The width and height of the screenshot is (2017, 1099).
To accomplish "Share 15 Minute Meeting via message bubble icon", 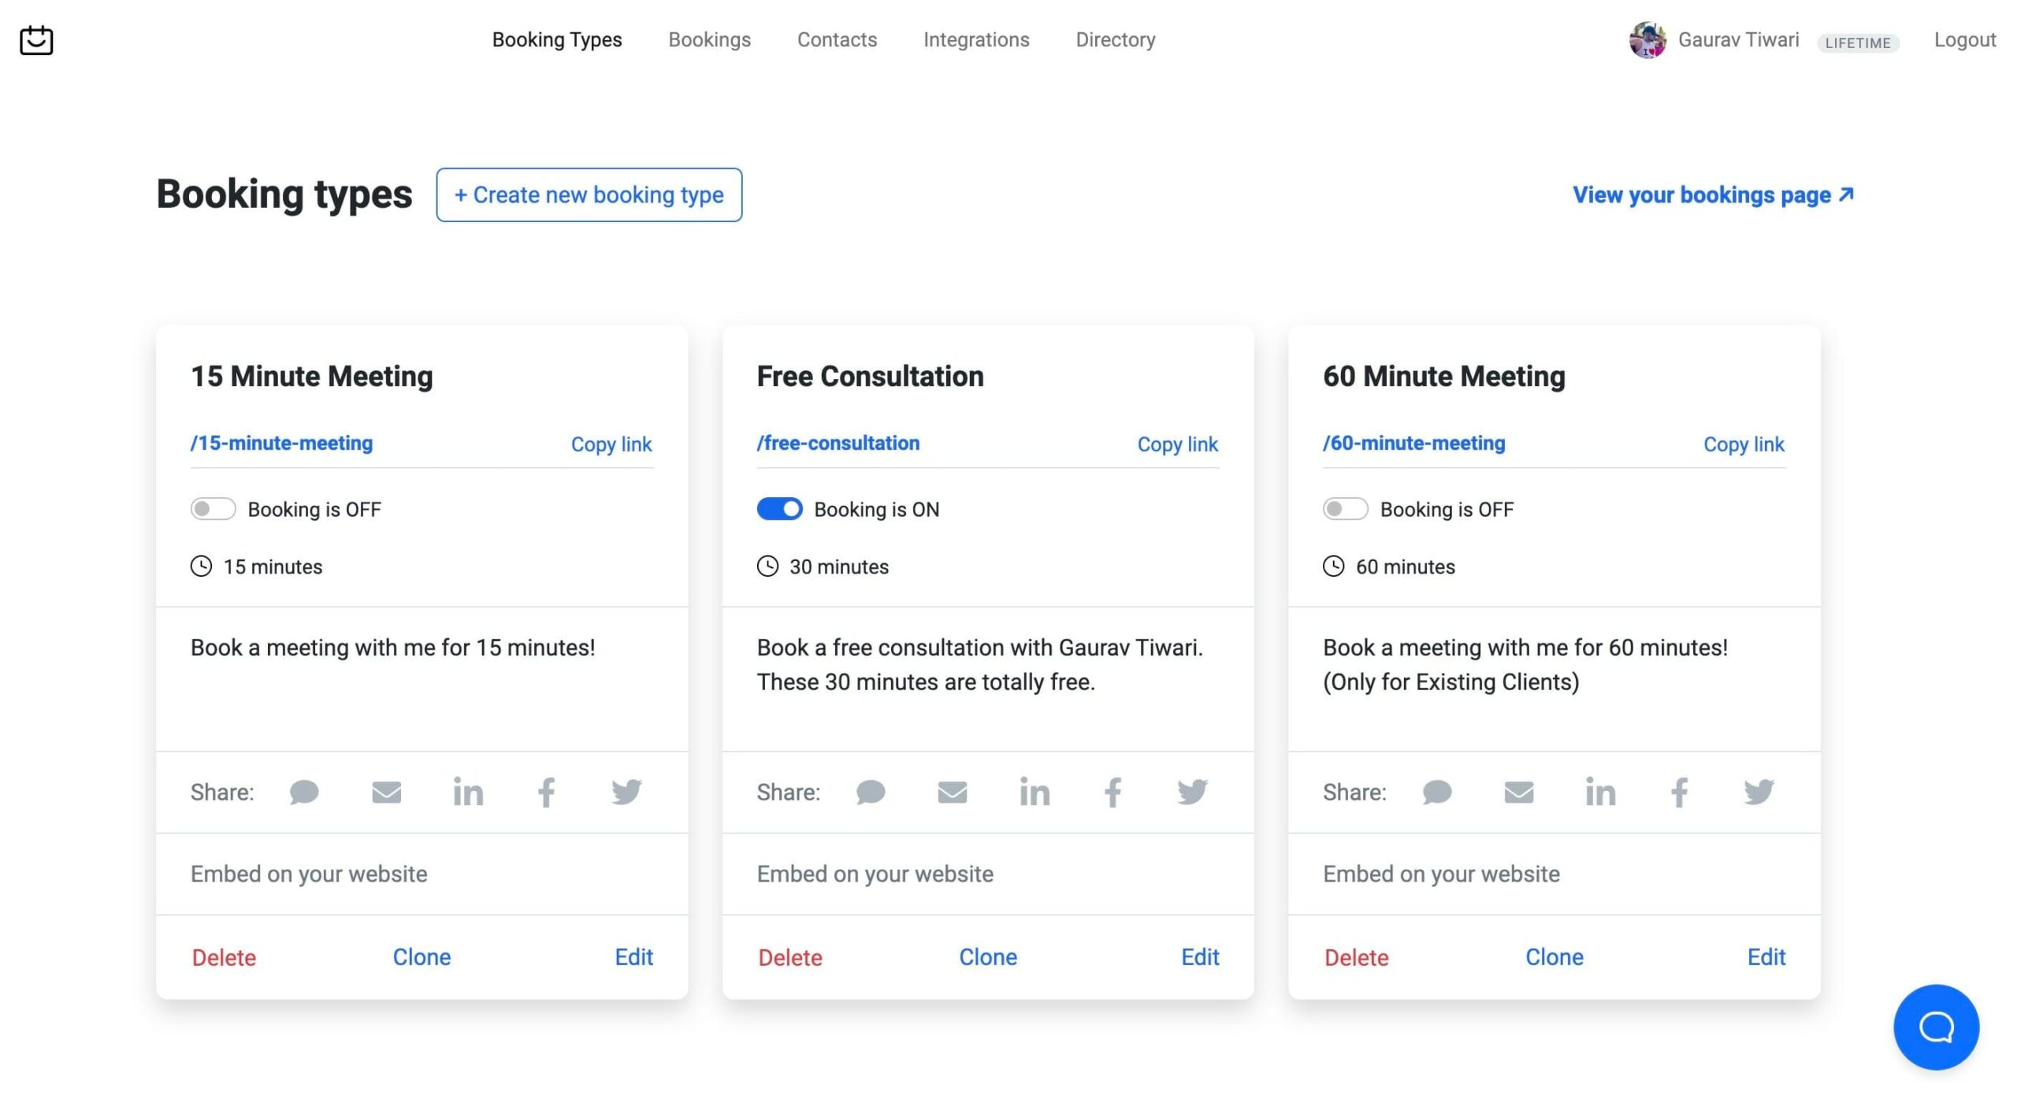I will [x=304, y=792].
